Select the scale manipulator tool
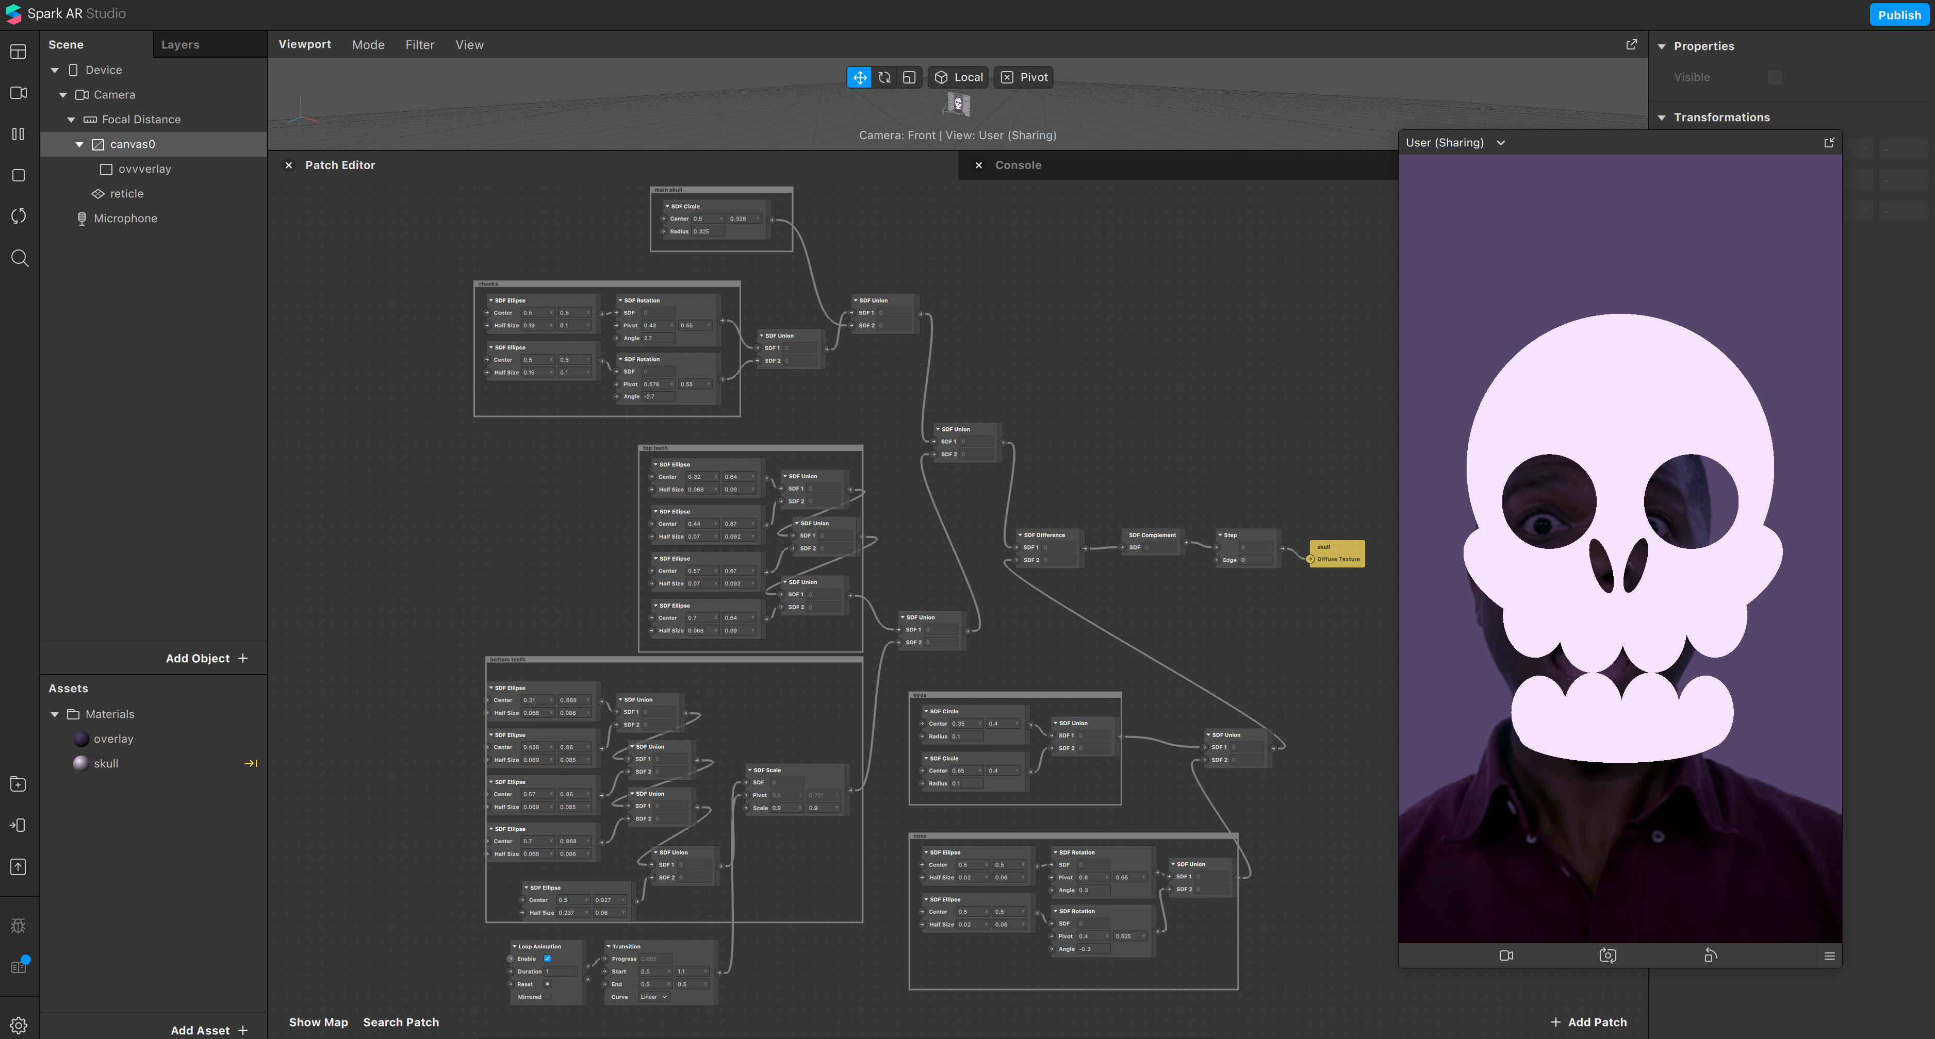The image size is (1935, 1039). (909, 77)
